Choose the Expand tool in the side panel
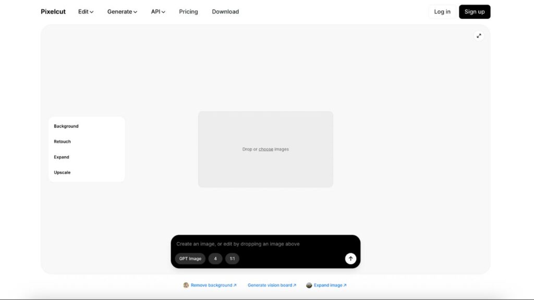534x300 pixels. pos(62,157)
